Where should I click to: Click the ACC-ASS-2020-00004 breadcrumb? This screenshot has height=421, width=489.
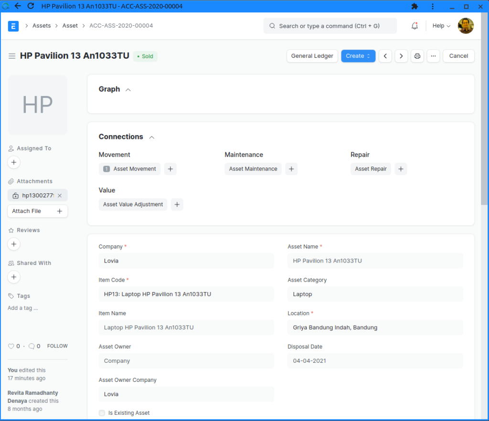tap(121, 26)
